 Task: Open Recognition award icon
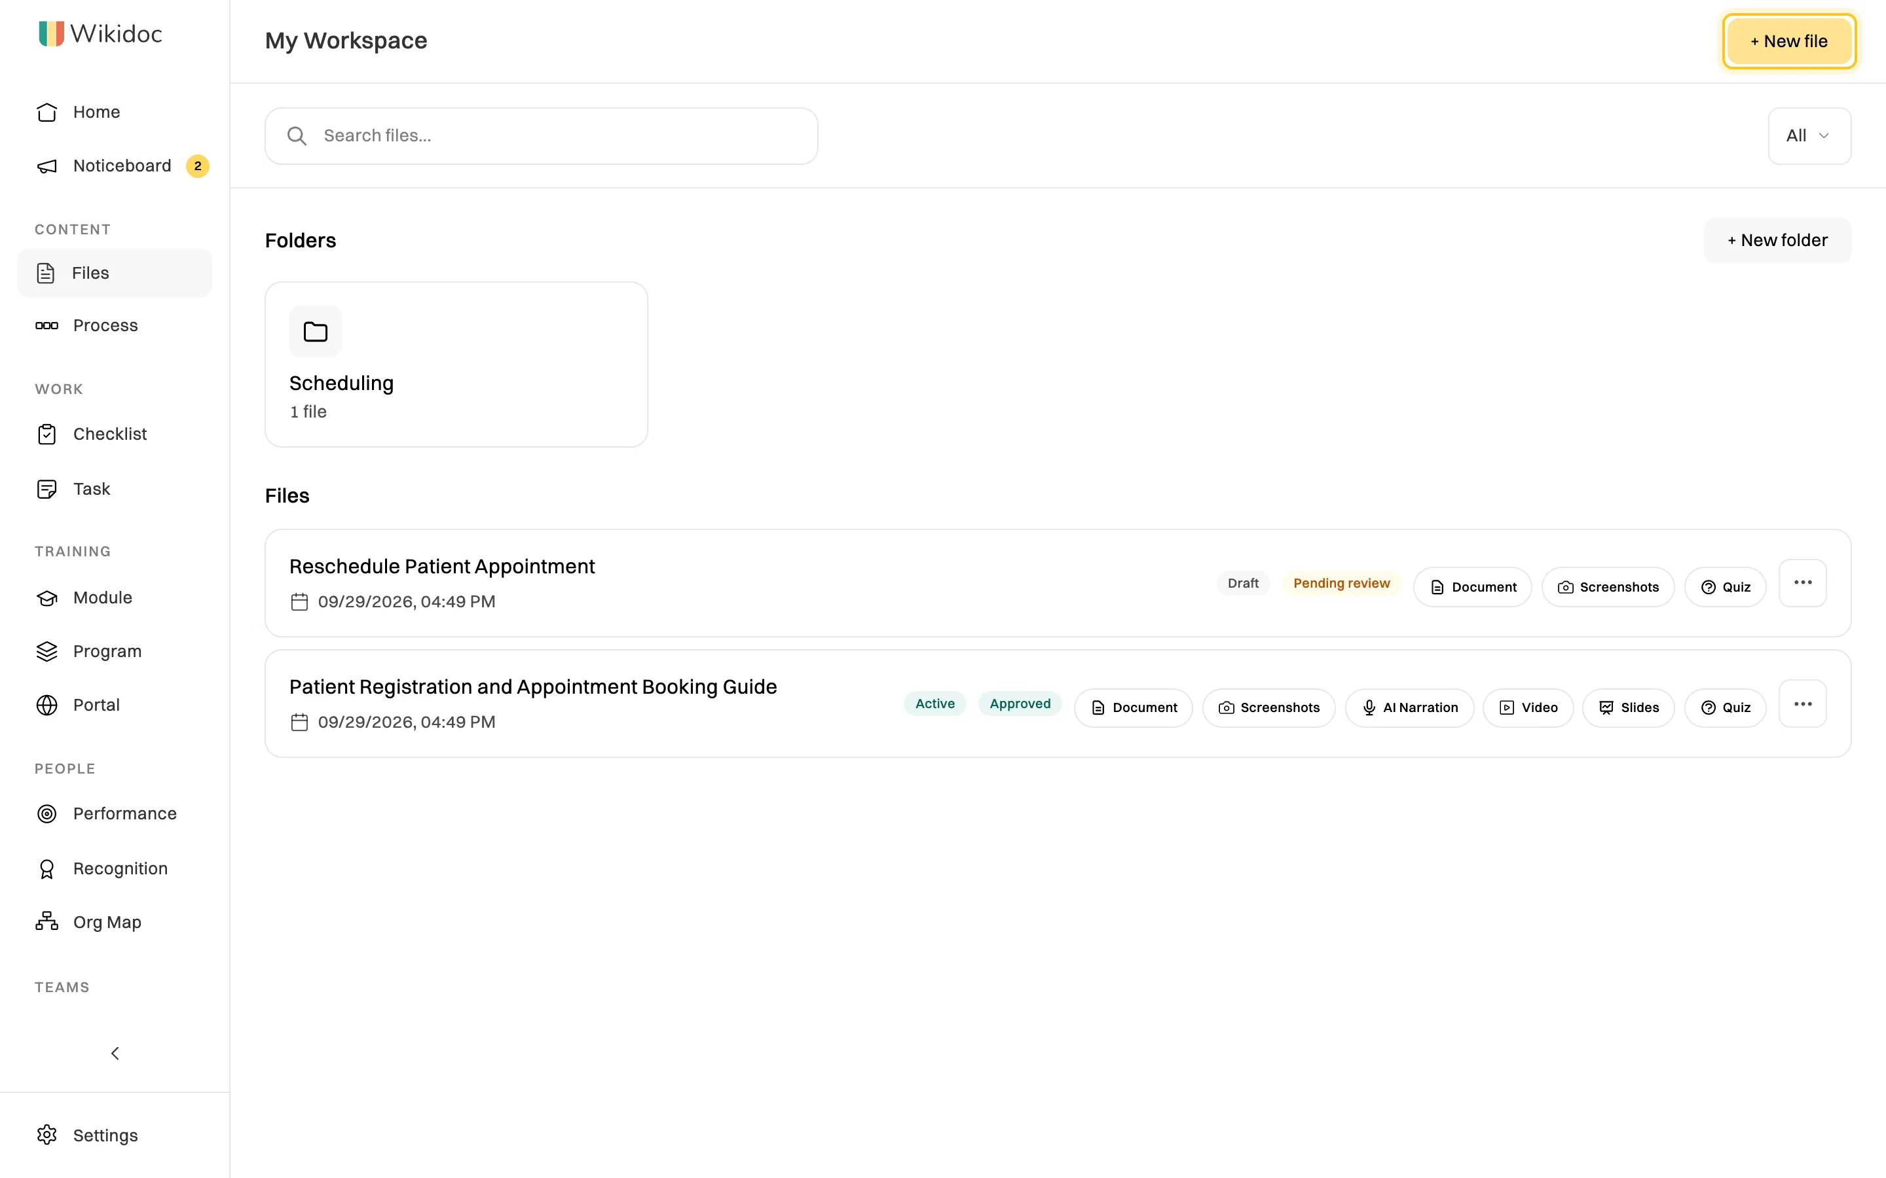click(46, 868)
